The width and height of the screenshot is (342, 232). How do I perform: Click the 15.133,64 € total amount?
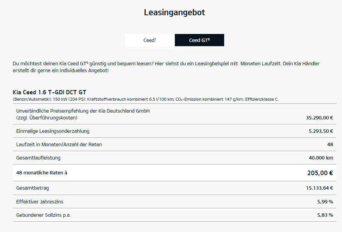pyautogui.click(x=319, y=188)
